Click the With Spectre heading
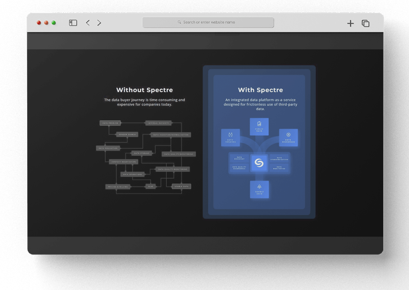The height and width of the screenshot is (290, 409). (x=260, y=90)
